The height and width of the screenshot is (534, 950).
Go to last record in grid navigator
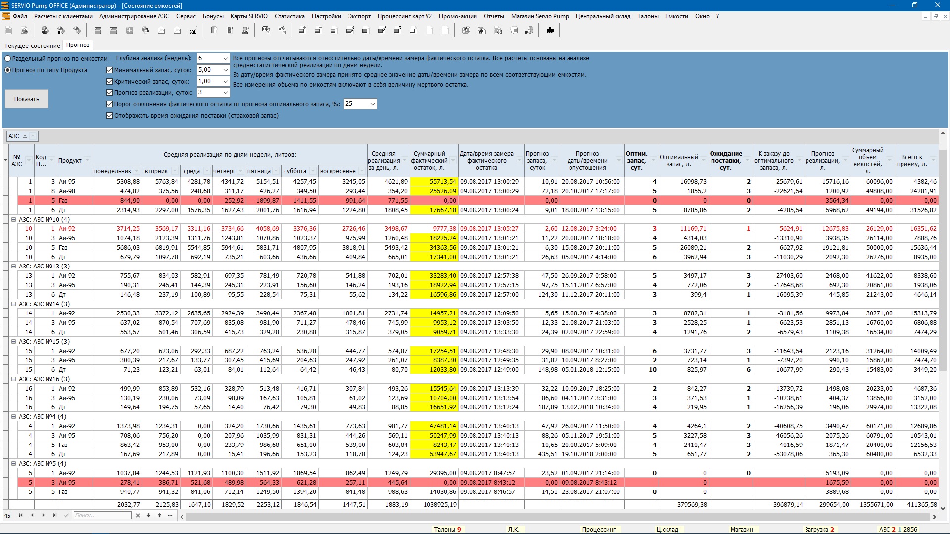(55, 515)
